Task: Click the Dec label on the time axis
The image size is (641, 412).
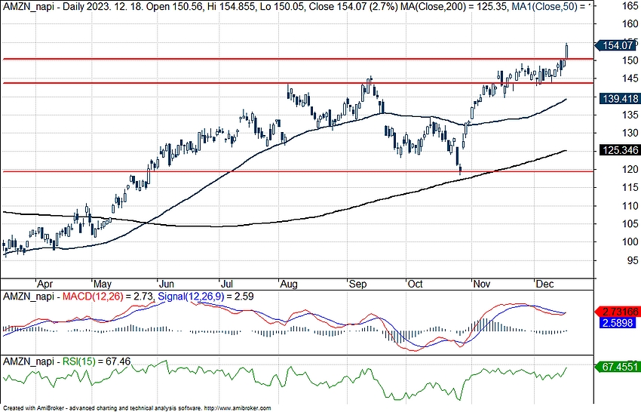Action: (x=544, y=284)
